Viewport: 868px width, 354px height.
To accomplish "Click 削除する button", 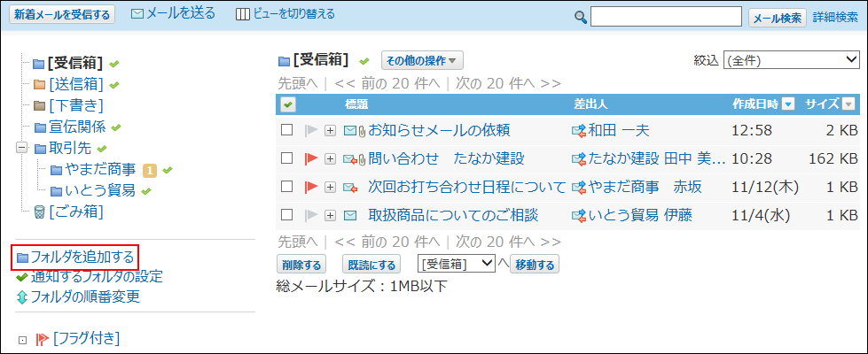I will pyautogui.click(x=301, y=265).
